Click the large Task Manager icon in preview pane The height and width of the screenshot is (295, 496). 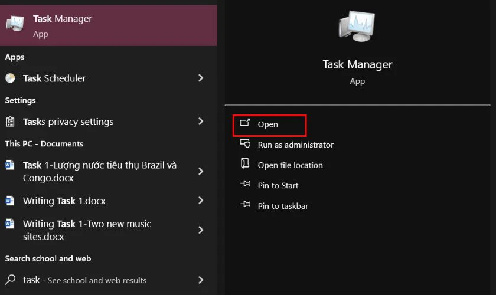click(357, 26)
